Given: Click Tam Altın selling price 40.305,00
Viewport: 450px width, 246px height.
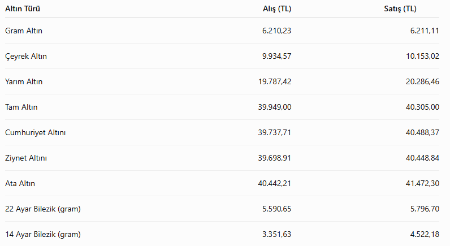Looking at the screenshot, I should click(422, 107).
